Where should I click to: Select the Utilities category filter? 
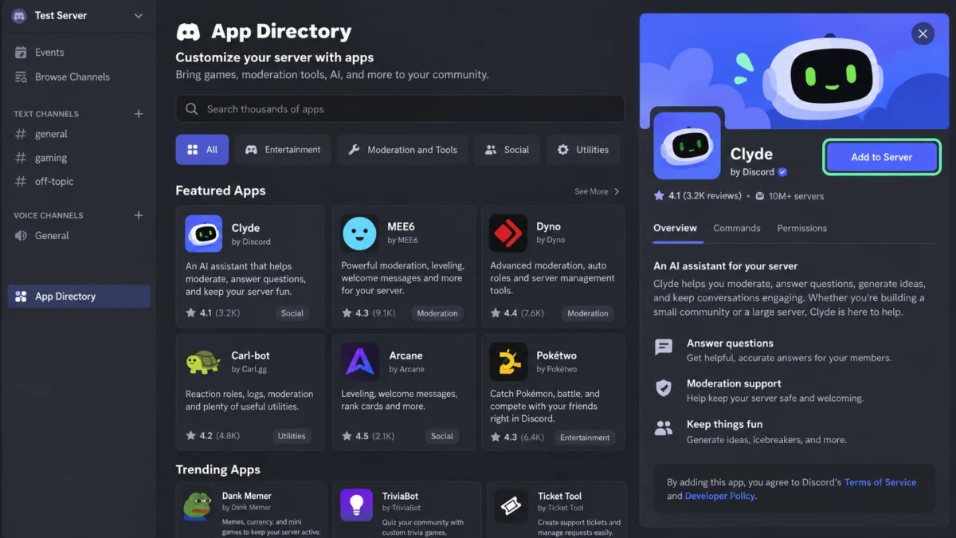coord(582,150)
